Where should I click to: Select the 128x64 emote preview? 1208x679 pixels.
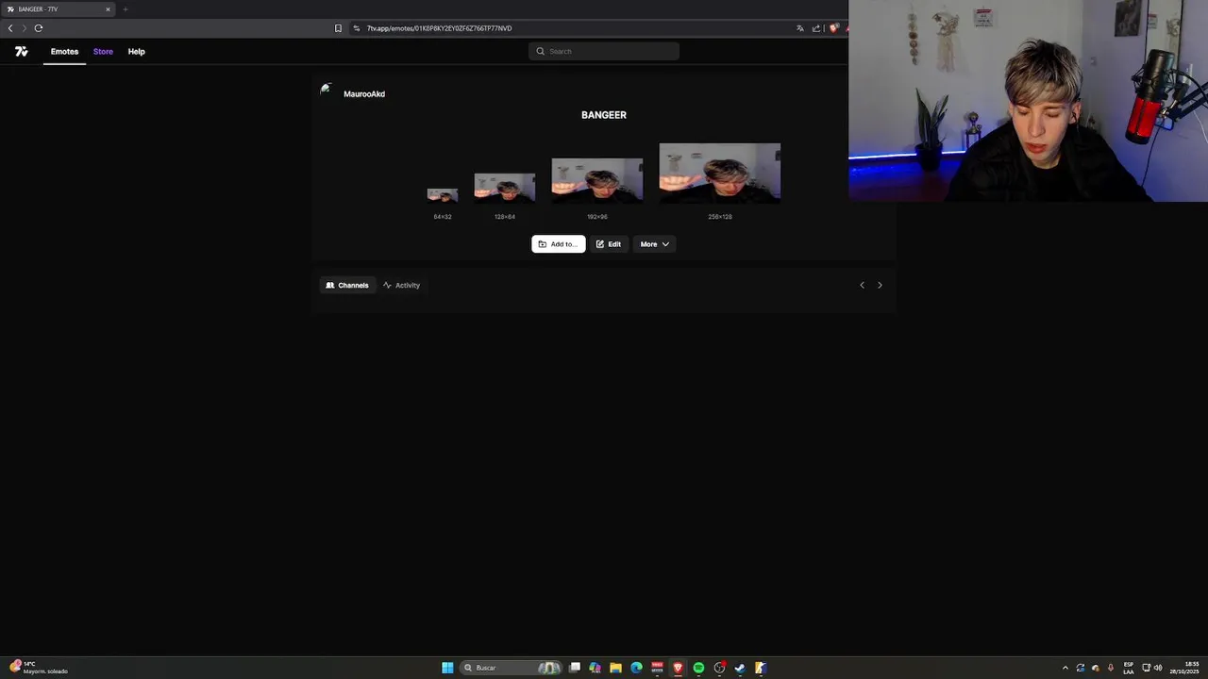pos(505,188)
